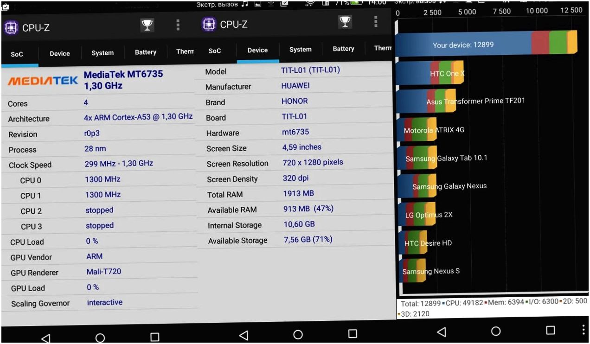This screenshot has width=590, height=344.
Task: Click the Internal Storage value '10,60 GB'
Action: [299, 224]
